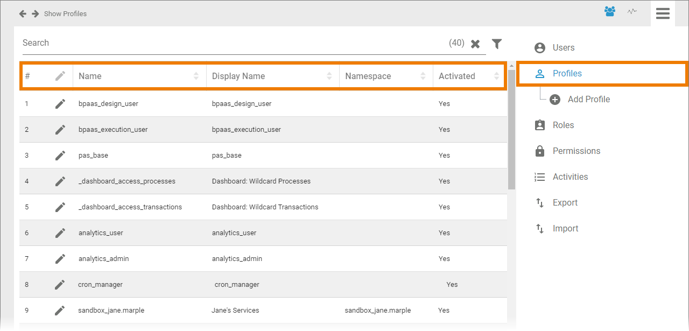Viewport: 689px width, 331px height.
Task: Click the Export option
Action: [x=565, y=203]
